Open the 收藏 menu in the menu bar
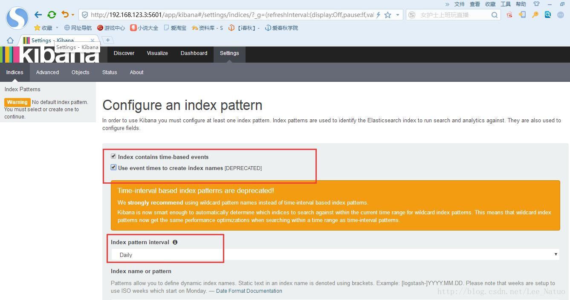Image resolution: width=570 pixels, height=300 pixels. tap(490, 4)
